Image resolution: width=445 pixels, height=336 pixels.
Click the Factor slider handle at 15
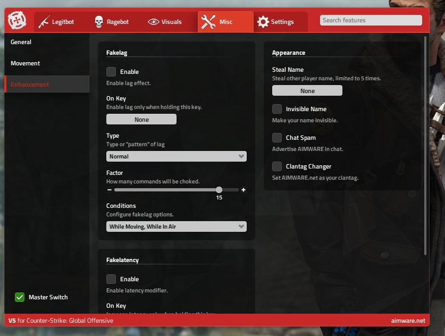click(219, 190)
